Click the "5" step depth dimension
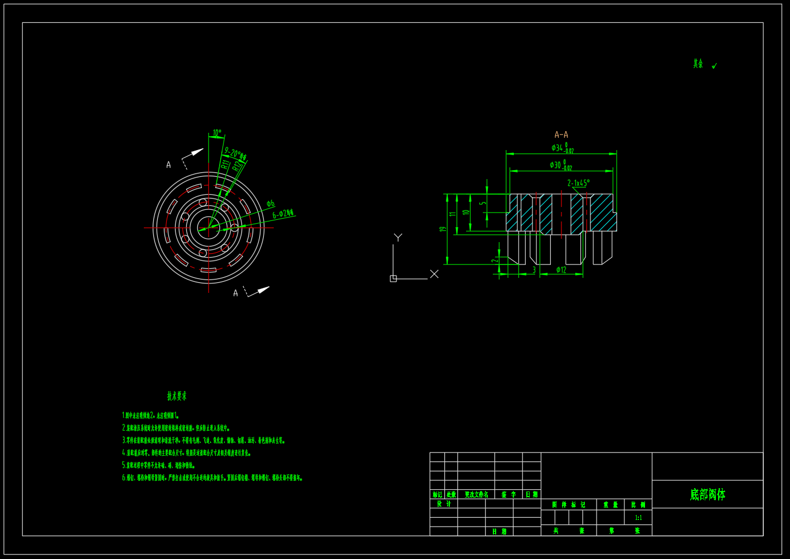790x559 pixels. coord(484,203)
